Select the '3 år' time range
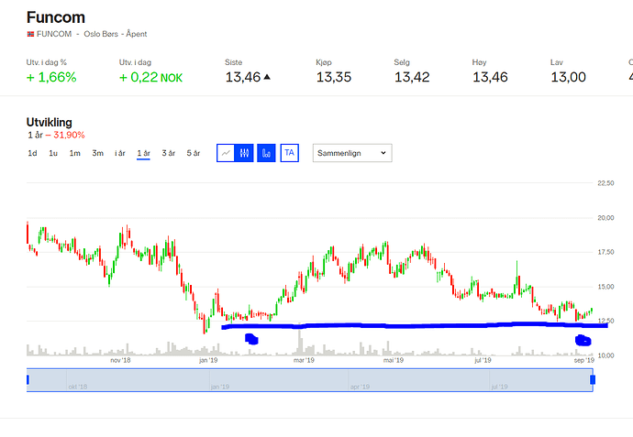This screenshot has height=437, width=633. pos(169,153)
